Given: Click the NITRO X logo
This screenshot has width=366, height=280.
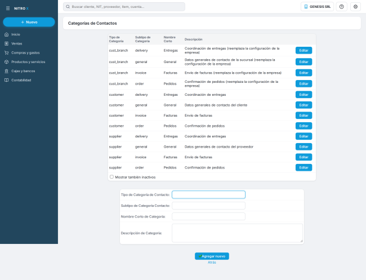Looking at the screenshot, I should click(21, 8).
